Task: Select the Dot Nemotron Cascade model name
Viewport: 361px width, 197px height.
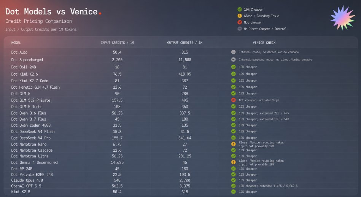Action: pos(32,150)
